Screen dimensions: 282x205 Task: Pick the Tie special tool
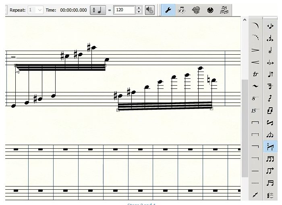tap(270, 195)
